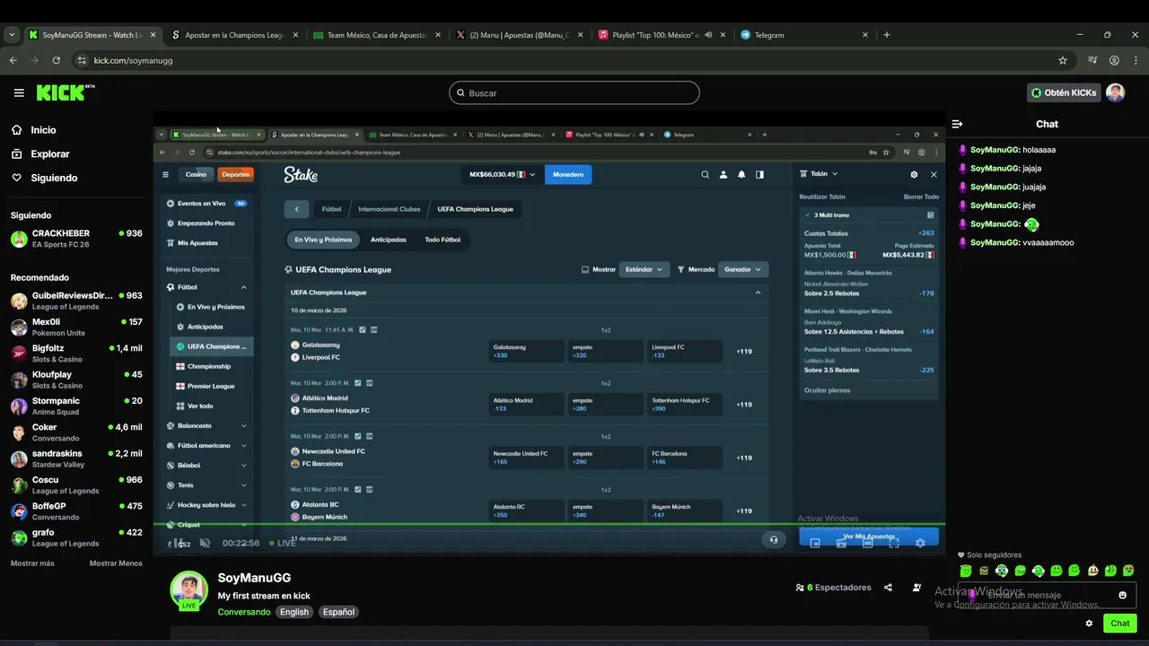Focus the Buscar search field
1149x646 pixels.
click(x=574, y=93)
